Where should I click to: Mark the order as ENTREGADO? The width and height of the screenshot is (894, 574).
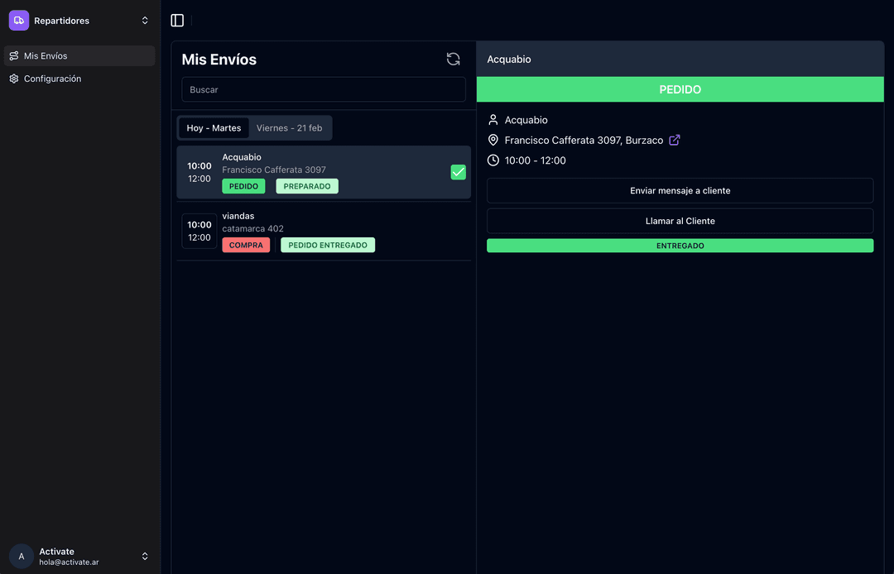[x=680, y=245]
